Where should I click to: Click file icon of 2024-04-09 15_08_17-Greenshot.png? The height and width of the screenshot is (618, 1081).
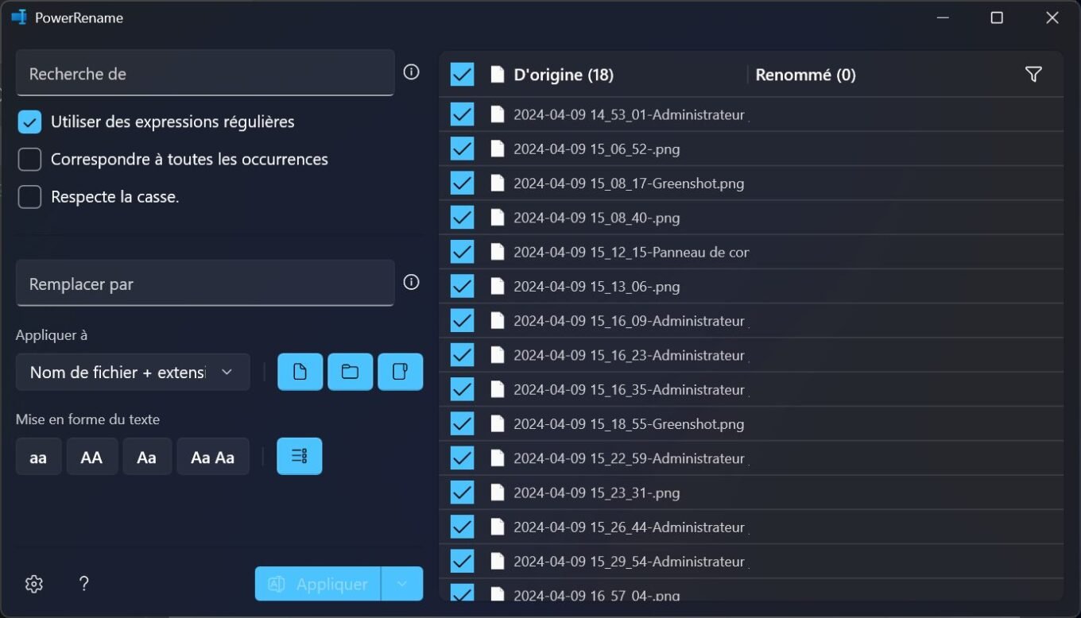click(498, 183)
